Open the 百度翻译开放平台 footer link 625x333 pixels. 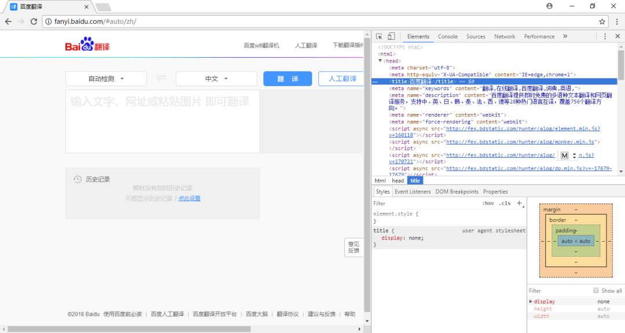(215, 314)
